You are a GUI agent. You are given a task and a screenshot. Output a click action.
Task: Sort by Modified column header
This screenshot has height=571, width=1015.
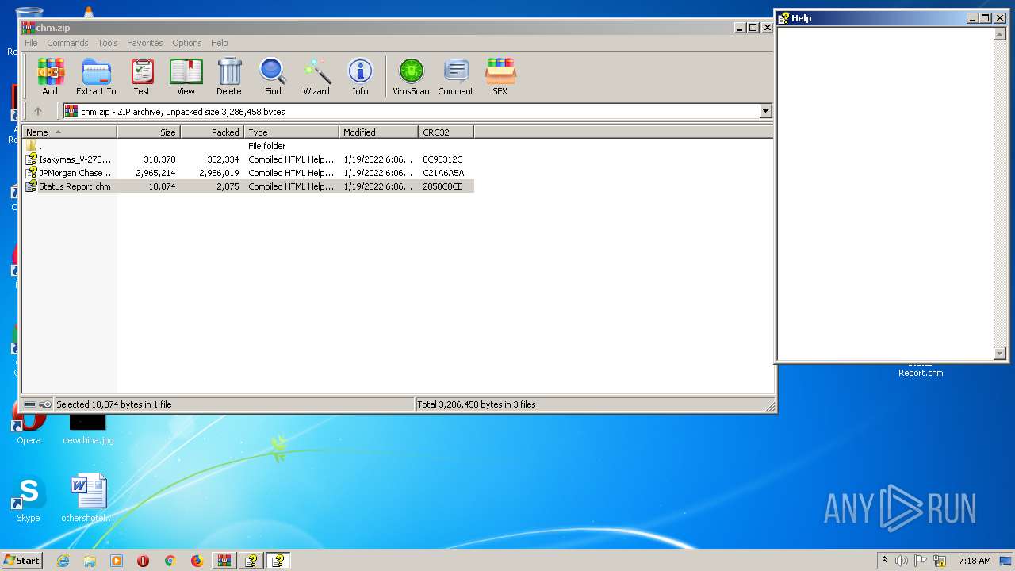[379, 132]
